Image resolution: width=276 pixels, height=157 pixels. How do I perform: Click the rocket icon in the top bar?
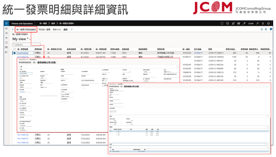(233, 23)
